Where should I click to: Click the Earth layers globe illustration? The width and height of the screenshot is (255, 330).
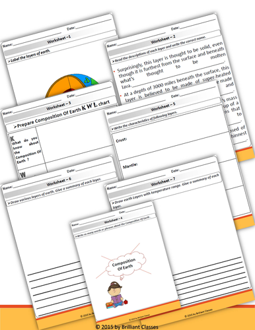(x=72, y=86)
